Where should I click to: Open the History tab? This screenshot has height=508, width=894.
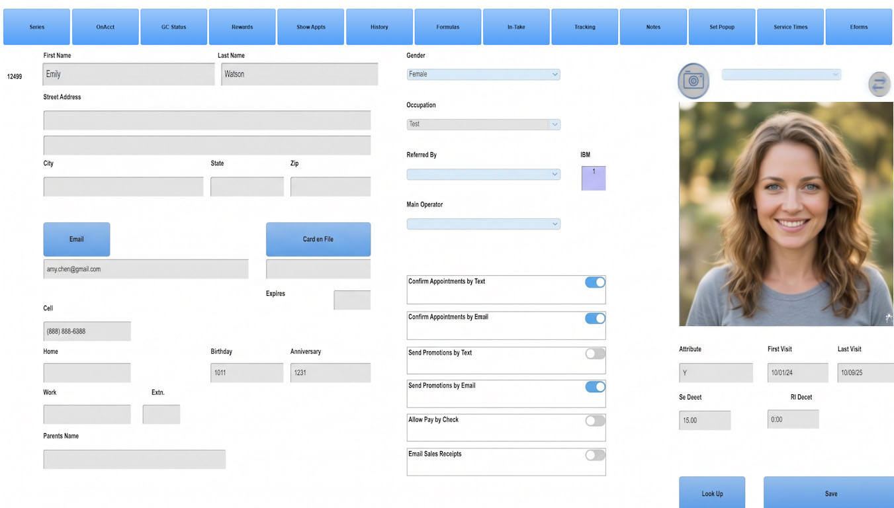[x=379, y=27]
